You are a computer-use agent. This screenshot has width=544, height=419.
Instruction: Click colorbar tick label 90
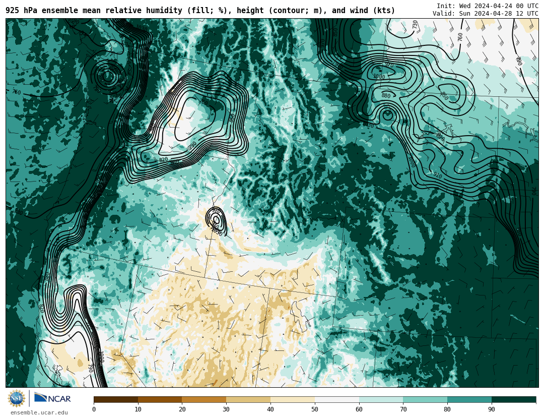point(492,409)
